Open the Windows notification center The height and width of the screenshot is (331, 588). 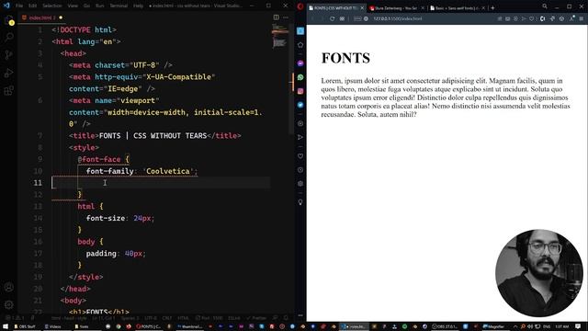578,326
